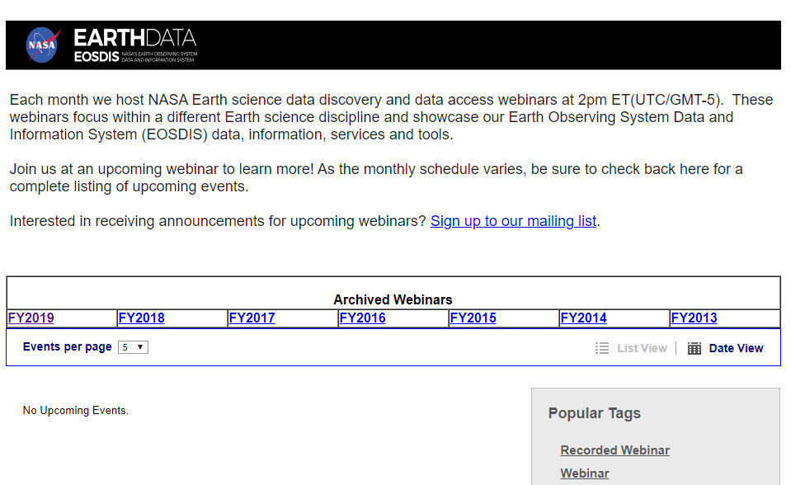Viewport: 791px width, 485px height.
Task: View the FY2014 webinar archive
Action: (x=584, y=318)
